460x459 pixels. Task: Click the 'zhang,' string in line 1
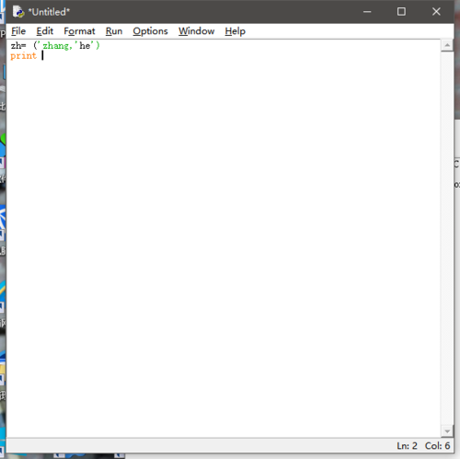[x=57, y=46]
